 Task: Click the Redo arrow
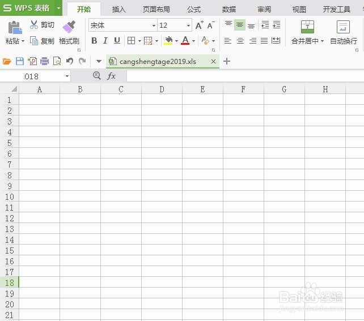coord(82,61)
